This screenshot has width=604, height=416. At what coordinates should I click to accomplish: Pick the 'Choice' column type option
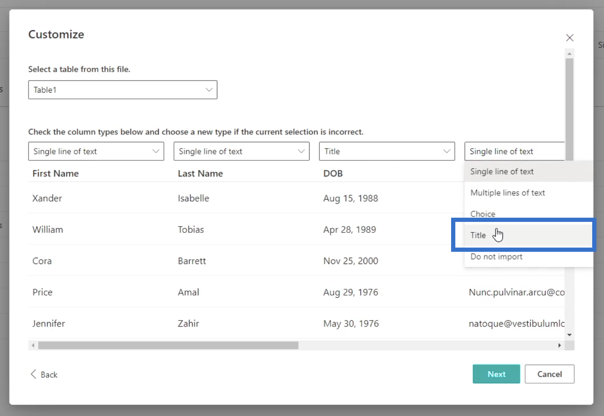click(x=483, y=214)
